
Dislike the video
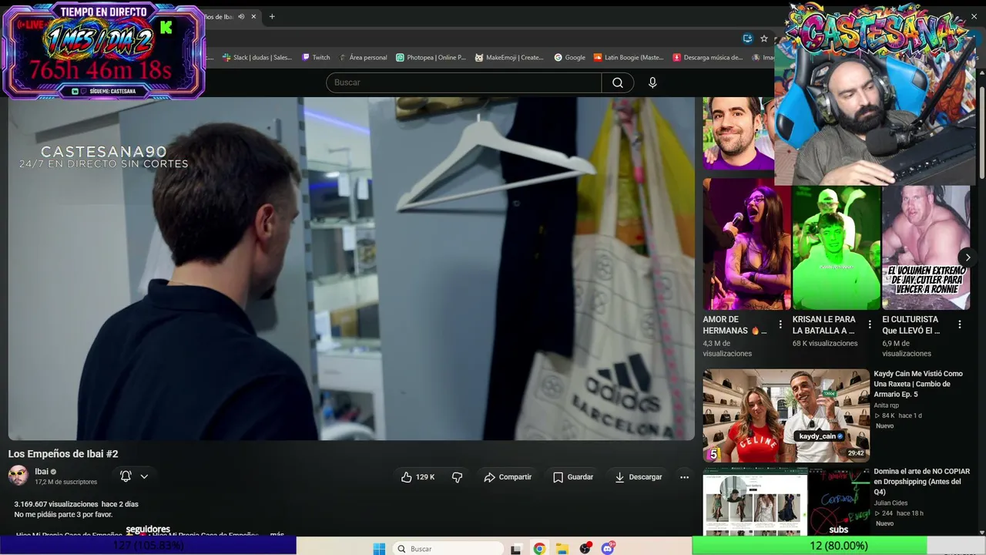point(457,477)
